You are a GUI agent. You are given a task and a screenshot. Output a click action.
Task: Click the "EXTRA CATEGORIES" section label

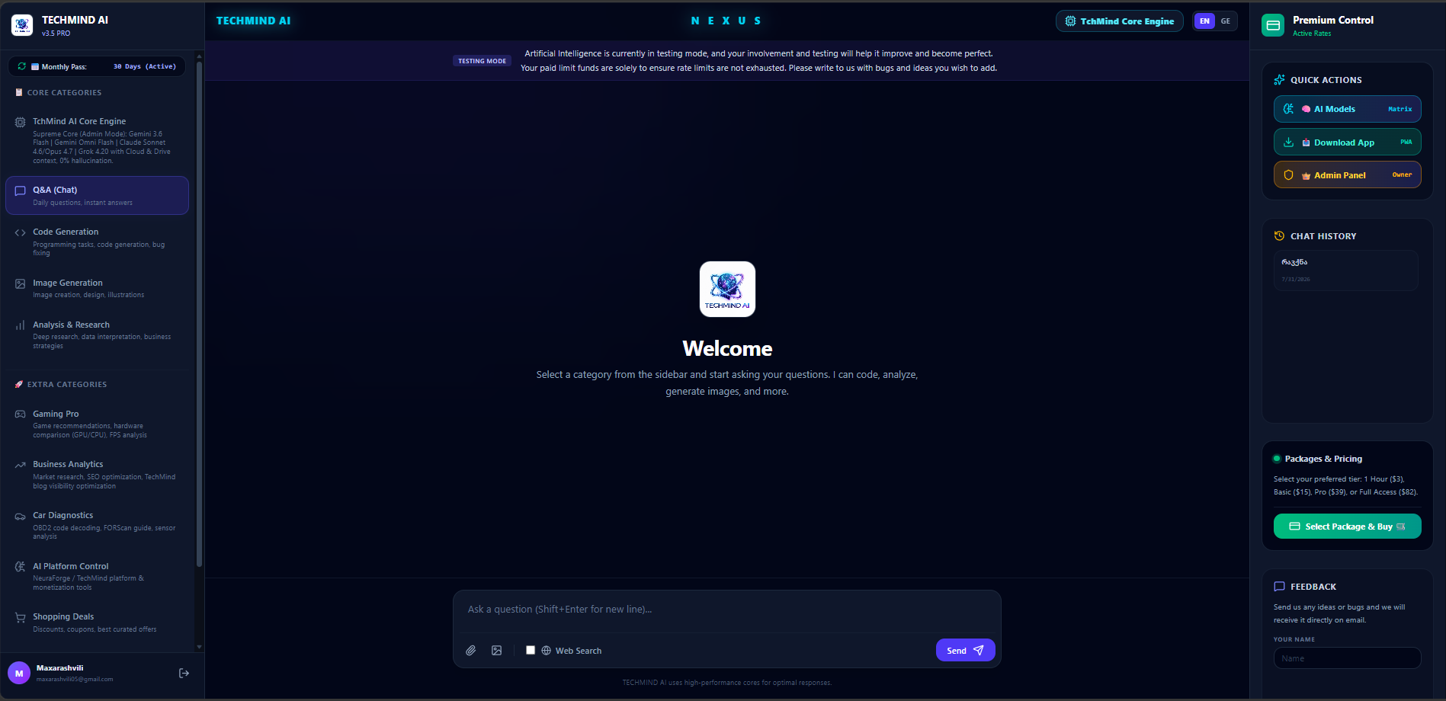(x=67, y=385)
